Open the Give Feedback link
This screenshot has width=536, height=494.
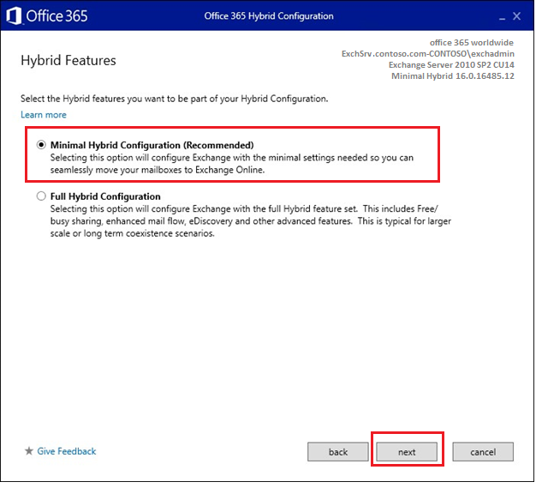point(66,451)
